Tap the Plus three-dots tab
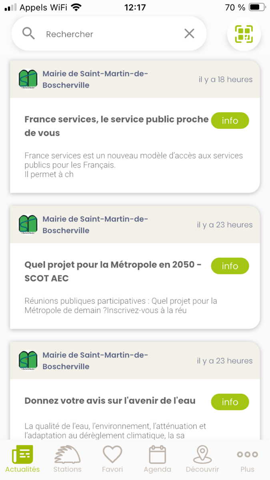270x480 pixels. 247,459
